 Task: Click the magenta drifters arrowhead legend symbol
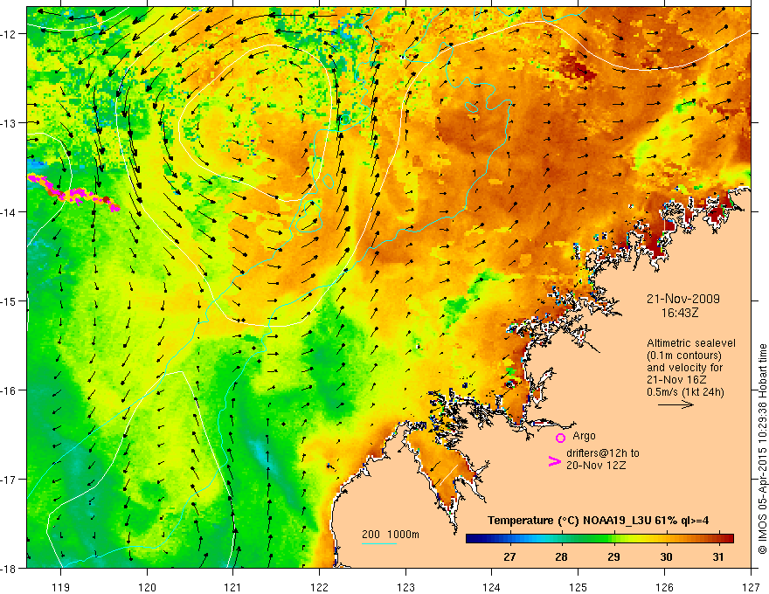click(x=555, y=461)
